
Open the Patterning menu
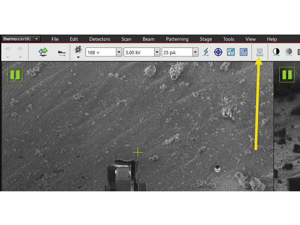coord(177,39)
